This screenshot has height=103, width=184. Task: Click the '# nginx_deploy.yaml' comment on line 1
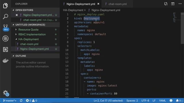[89, 15]
